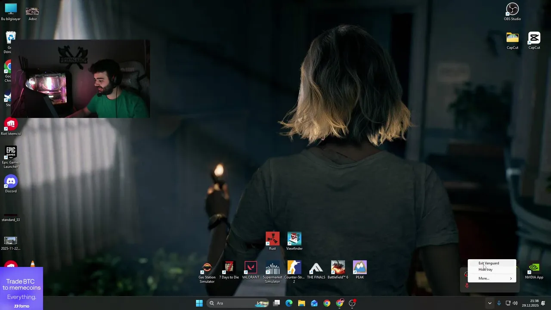551x310 pixels.
Task: Open the 2025-11-22 video file
Action: [x=11, y=243]
